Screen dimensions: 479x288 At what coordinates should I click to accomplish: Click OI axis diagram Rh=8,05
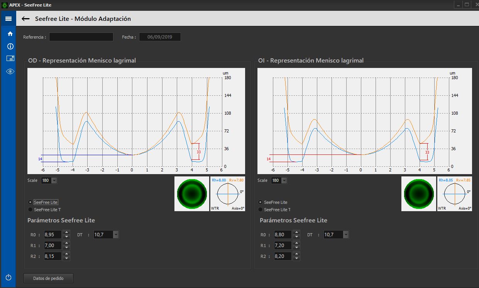point(455,194)
